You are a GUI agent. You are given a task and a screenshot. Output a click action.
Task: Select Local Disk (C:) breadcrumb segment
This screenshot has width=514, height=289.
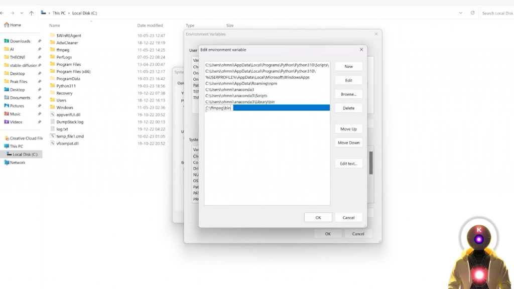84,13
